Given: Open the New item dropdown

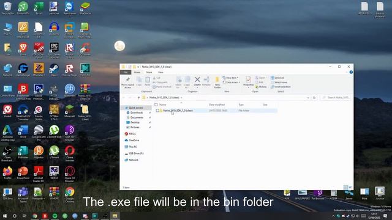Looking at the screenshot, I should (x=230, y=78).
